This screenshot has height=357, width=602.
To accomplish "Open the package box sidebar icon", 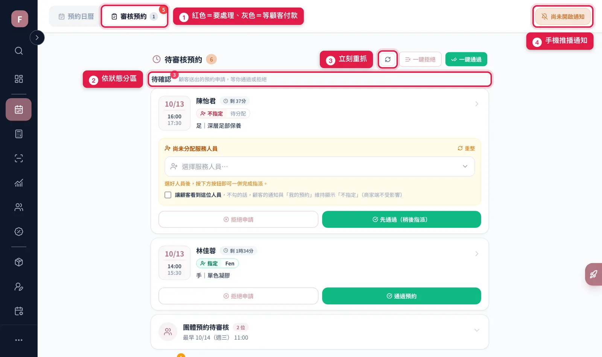I will (19, 262).
